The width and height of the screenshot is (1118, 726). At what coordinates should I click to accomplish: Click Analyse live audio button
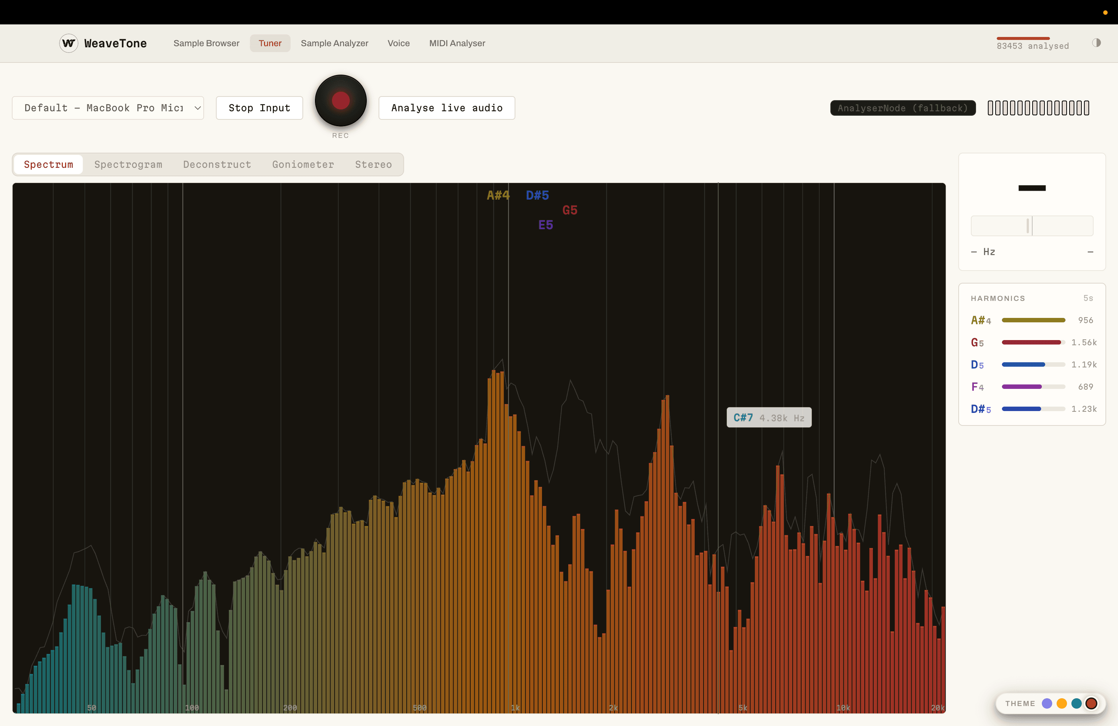(x=447, y=108)
